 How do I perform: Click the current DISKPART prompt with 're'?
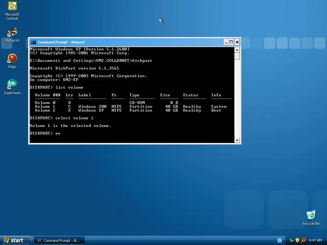(x=45, y=133)
